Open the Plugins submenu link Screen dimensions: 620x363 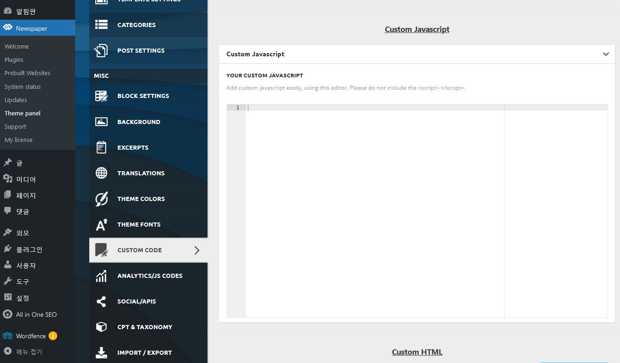pyautogui.click(x=14, y=60)
